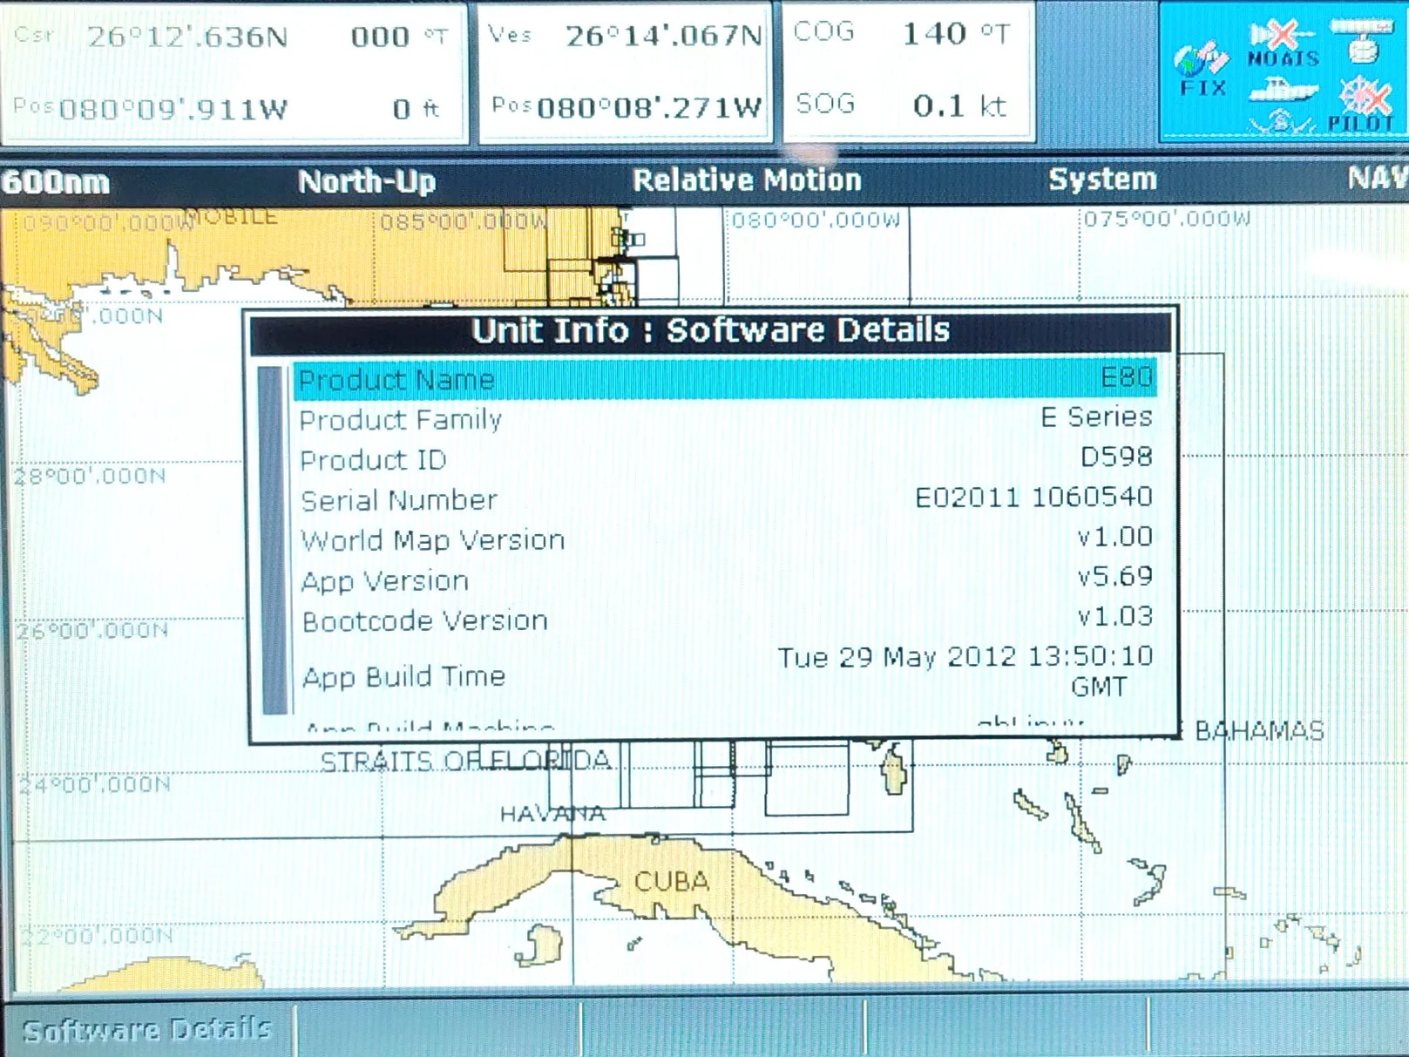Click the STRAITS OF FLORIDA chart label
The image size is (1409, 1057).
click(x=465, y=762)
